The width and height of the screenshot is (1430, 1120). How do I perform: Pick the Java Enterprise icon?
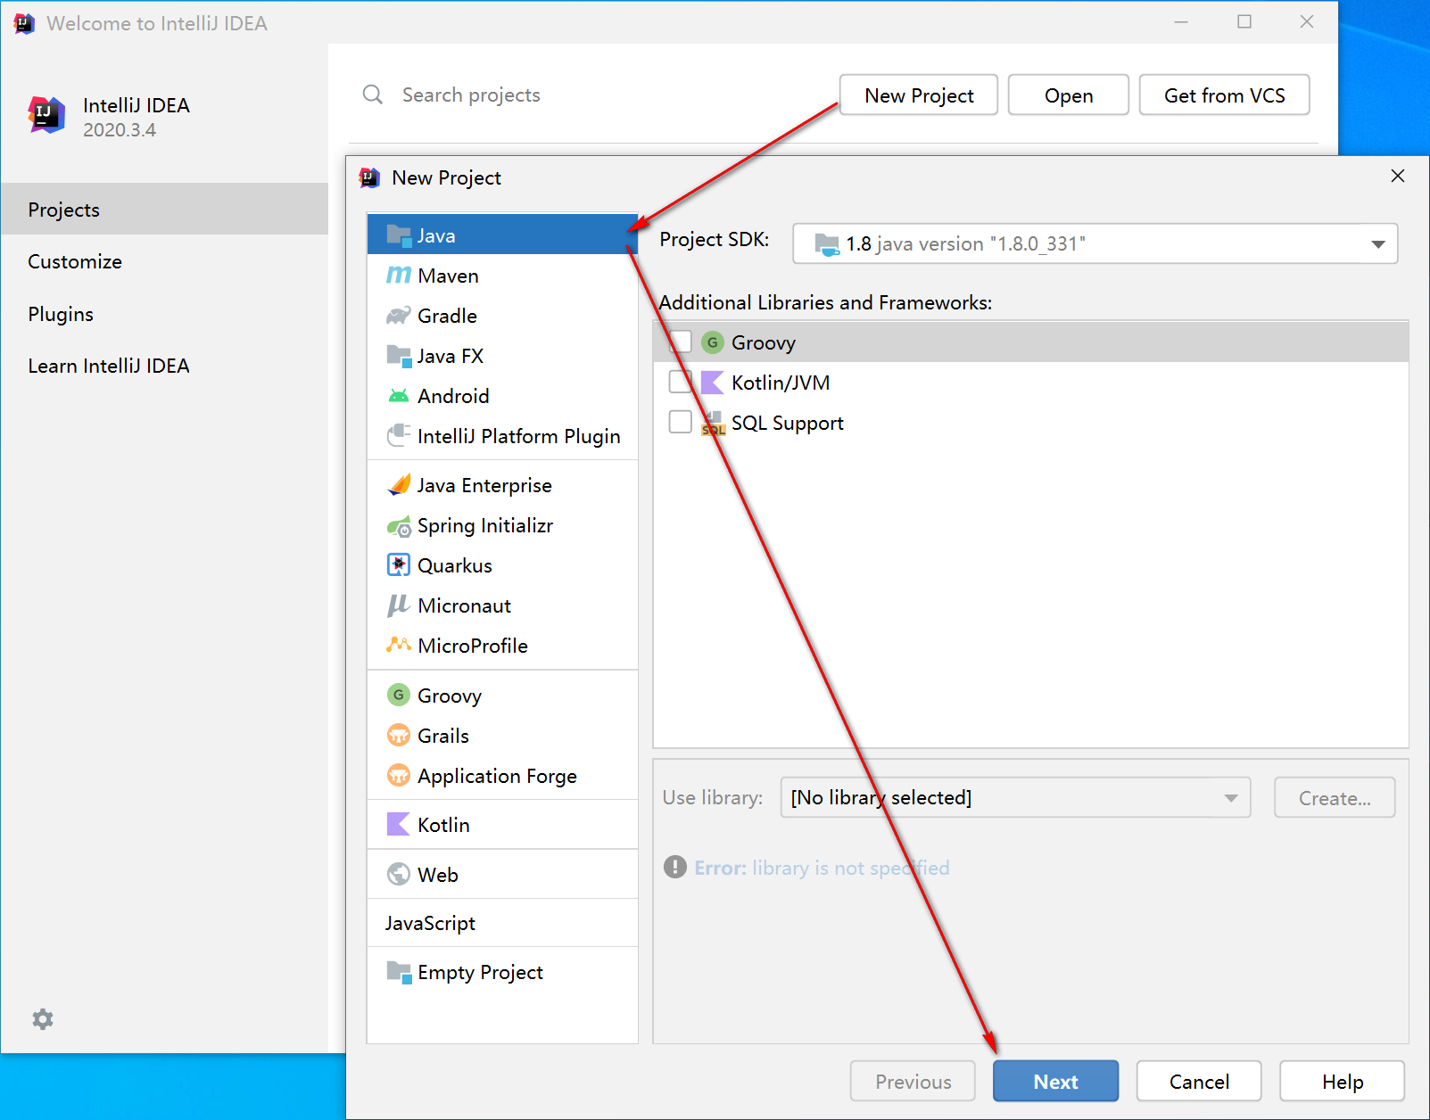point(399,485)
